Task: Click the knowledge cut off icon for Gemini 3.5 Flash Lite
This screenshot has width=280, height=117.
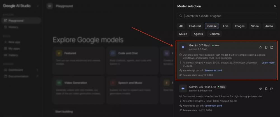Action: click(x=181, y=106)
